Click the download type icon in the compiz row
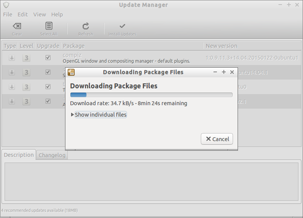Viewport: 303px width, 218px height. [x=12, y=58]
